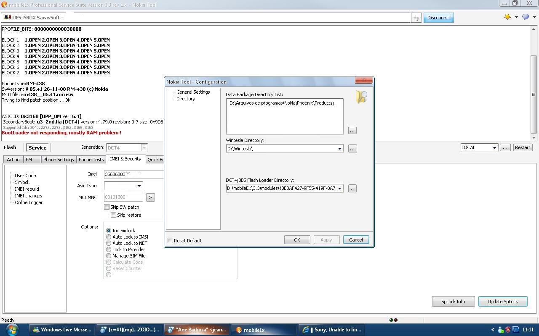
Task: Select IMEI changes in the tree
Action: click(x=28, y=196)
